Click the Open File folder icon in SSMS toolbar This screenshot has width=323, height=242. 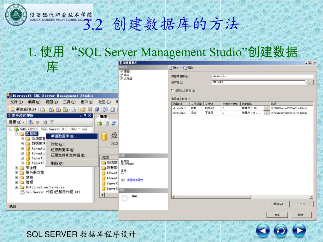coord(83,109)
